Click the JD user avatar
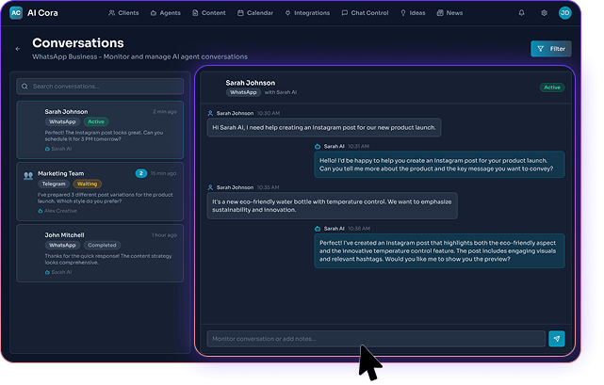 point(564,13)
